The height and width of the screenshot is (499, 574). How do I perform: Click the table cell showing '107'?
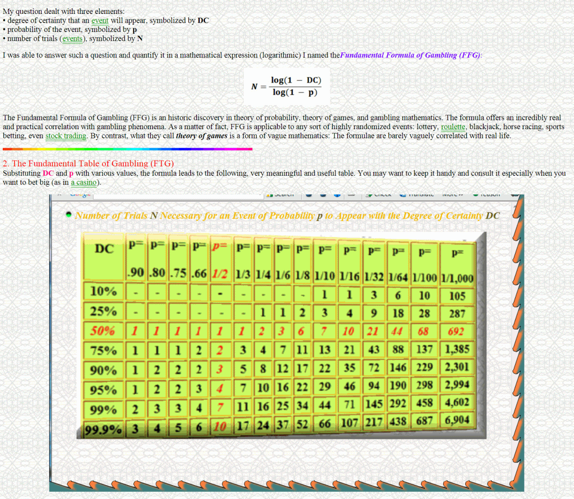tap(349, 423)
